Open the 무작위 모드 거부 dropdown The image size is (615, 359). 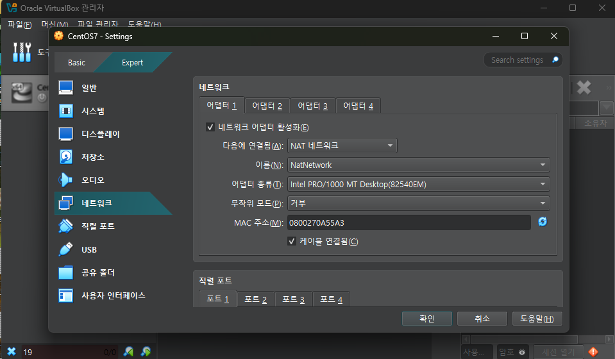pos(419,203)
